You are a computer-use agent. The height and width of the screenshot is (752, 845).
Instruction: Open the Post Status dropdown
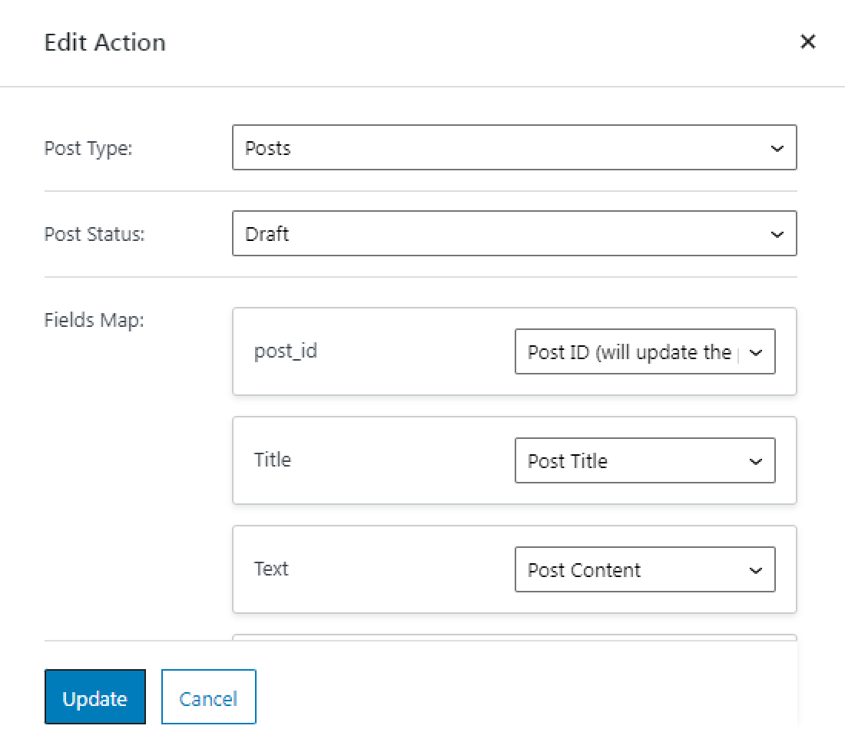[515, 233]
